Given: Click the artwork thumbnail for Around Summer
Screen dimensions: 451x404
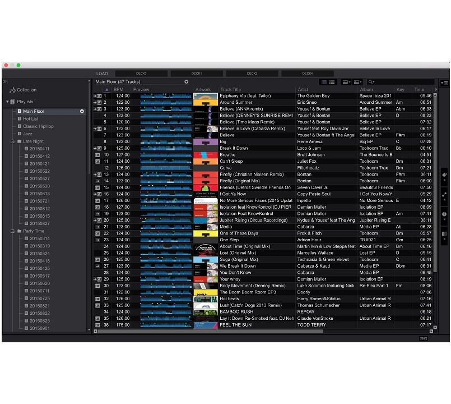Looking at the screenshot, I should 206,103.
